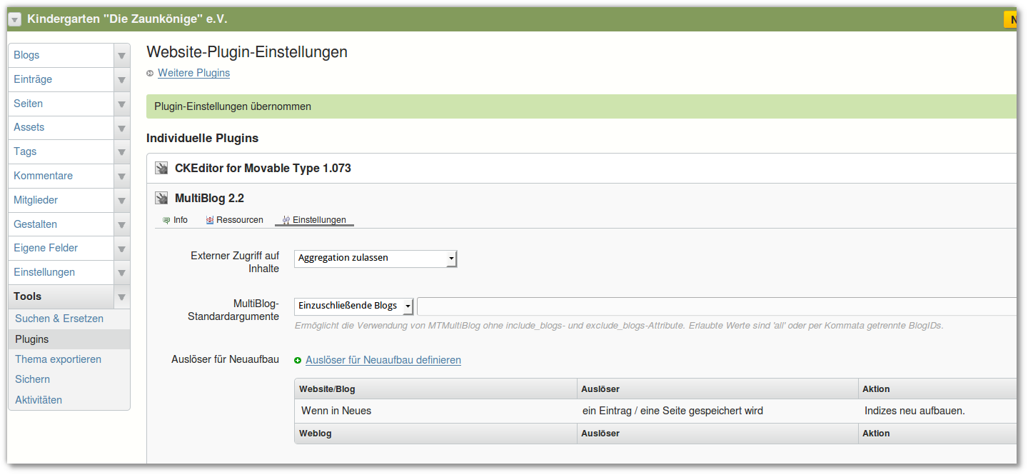Screen dimensions: 1028x475
Task: Open the Blogs sidebar menu
Action: click(x=61, y=55)
